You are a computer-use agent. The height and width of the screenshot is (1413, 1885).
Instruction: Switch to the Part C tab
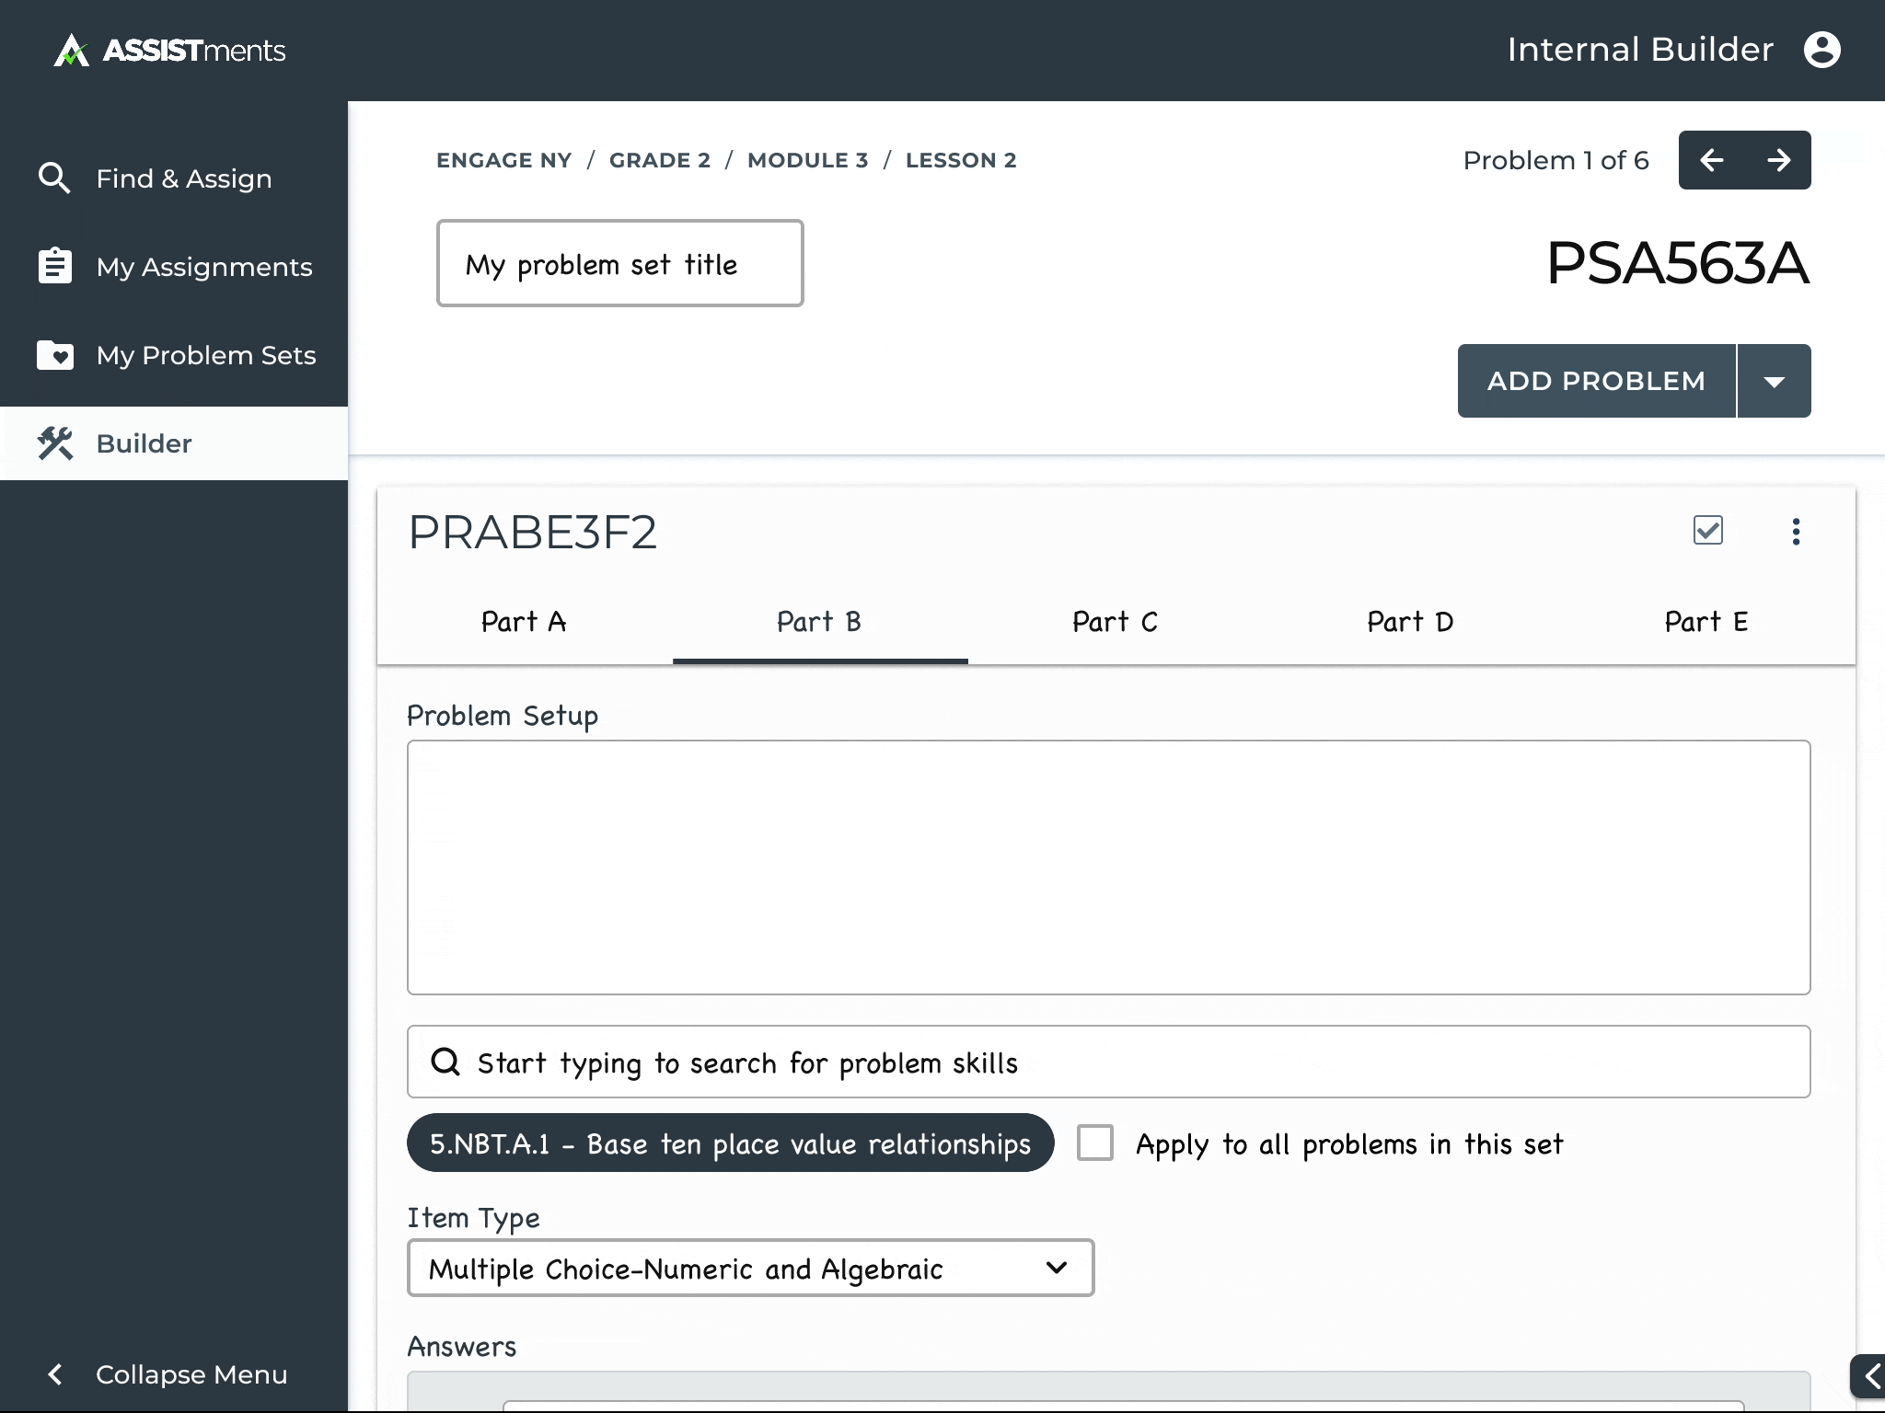[x=1115, y=622]
